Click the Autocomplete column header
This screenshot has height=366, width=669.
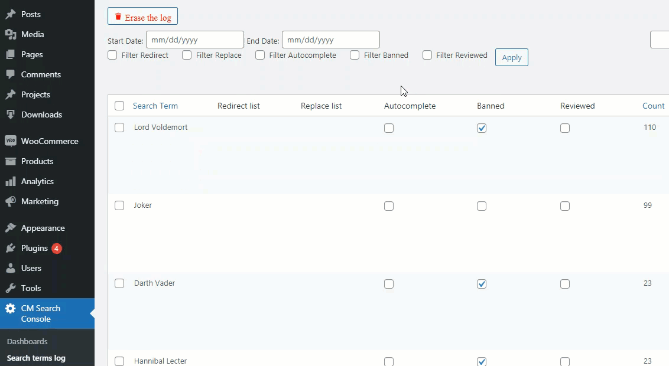[410, 106]
